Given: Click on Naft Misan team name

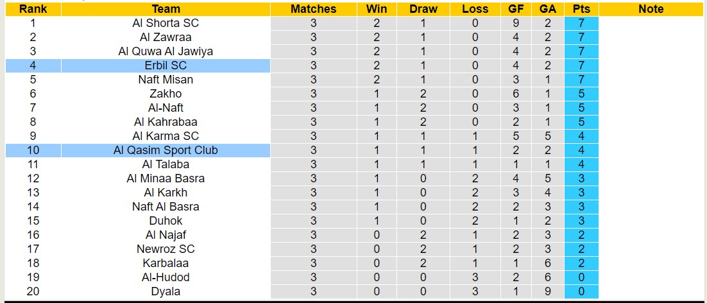Looking at the screenshot, I should pos(166,80).
